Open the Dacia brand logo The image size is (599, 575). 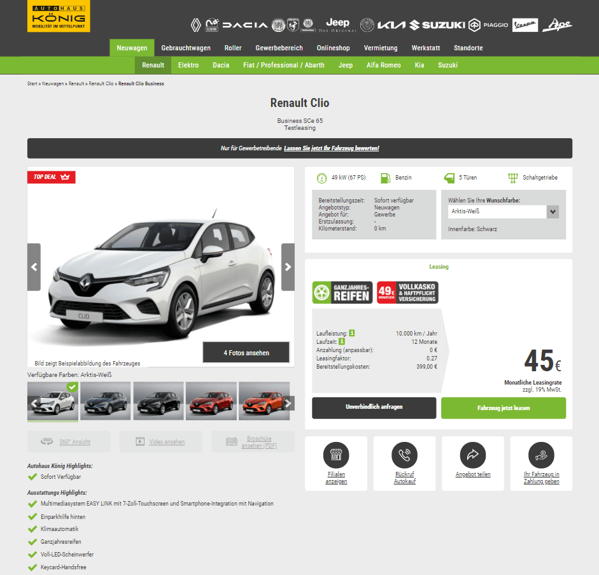pyautogui.click(x=245, y=25)
